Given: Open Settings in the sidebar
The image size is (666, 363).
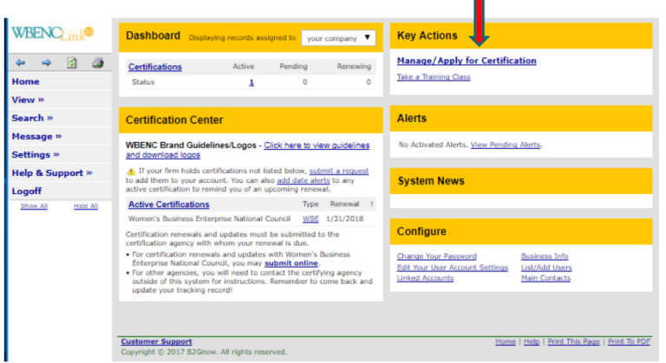Looking at the screenshot, I should pos(36,154).
